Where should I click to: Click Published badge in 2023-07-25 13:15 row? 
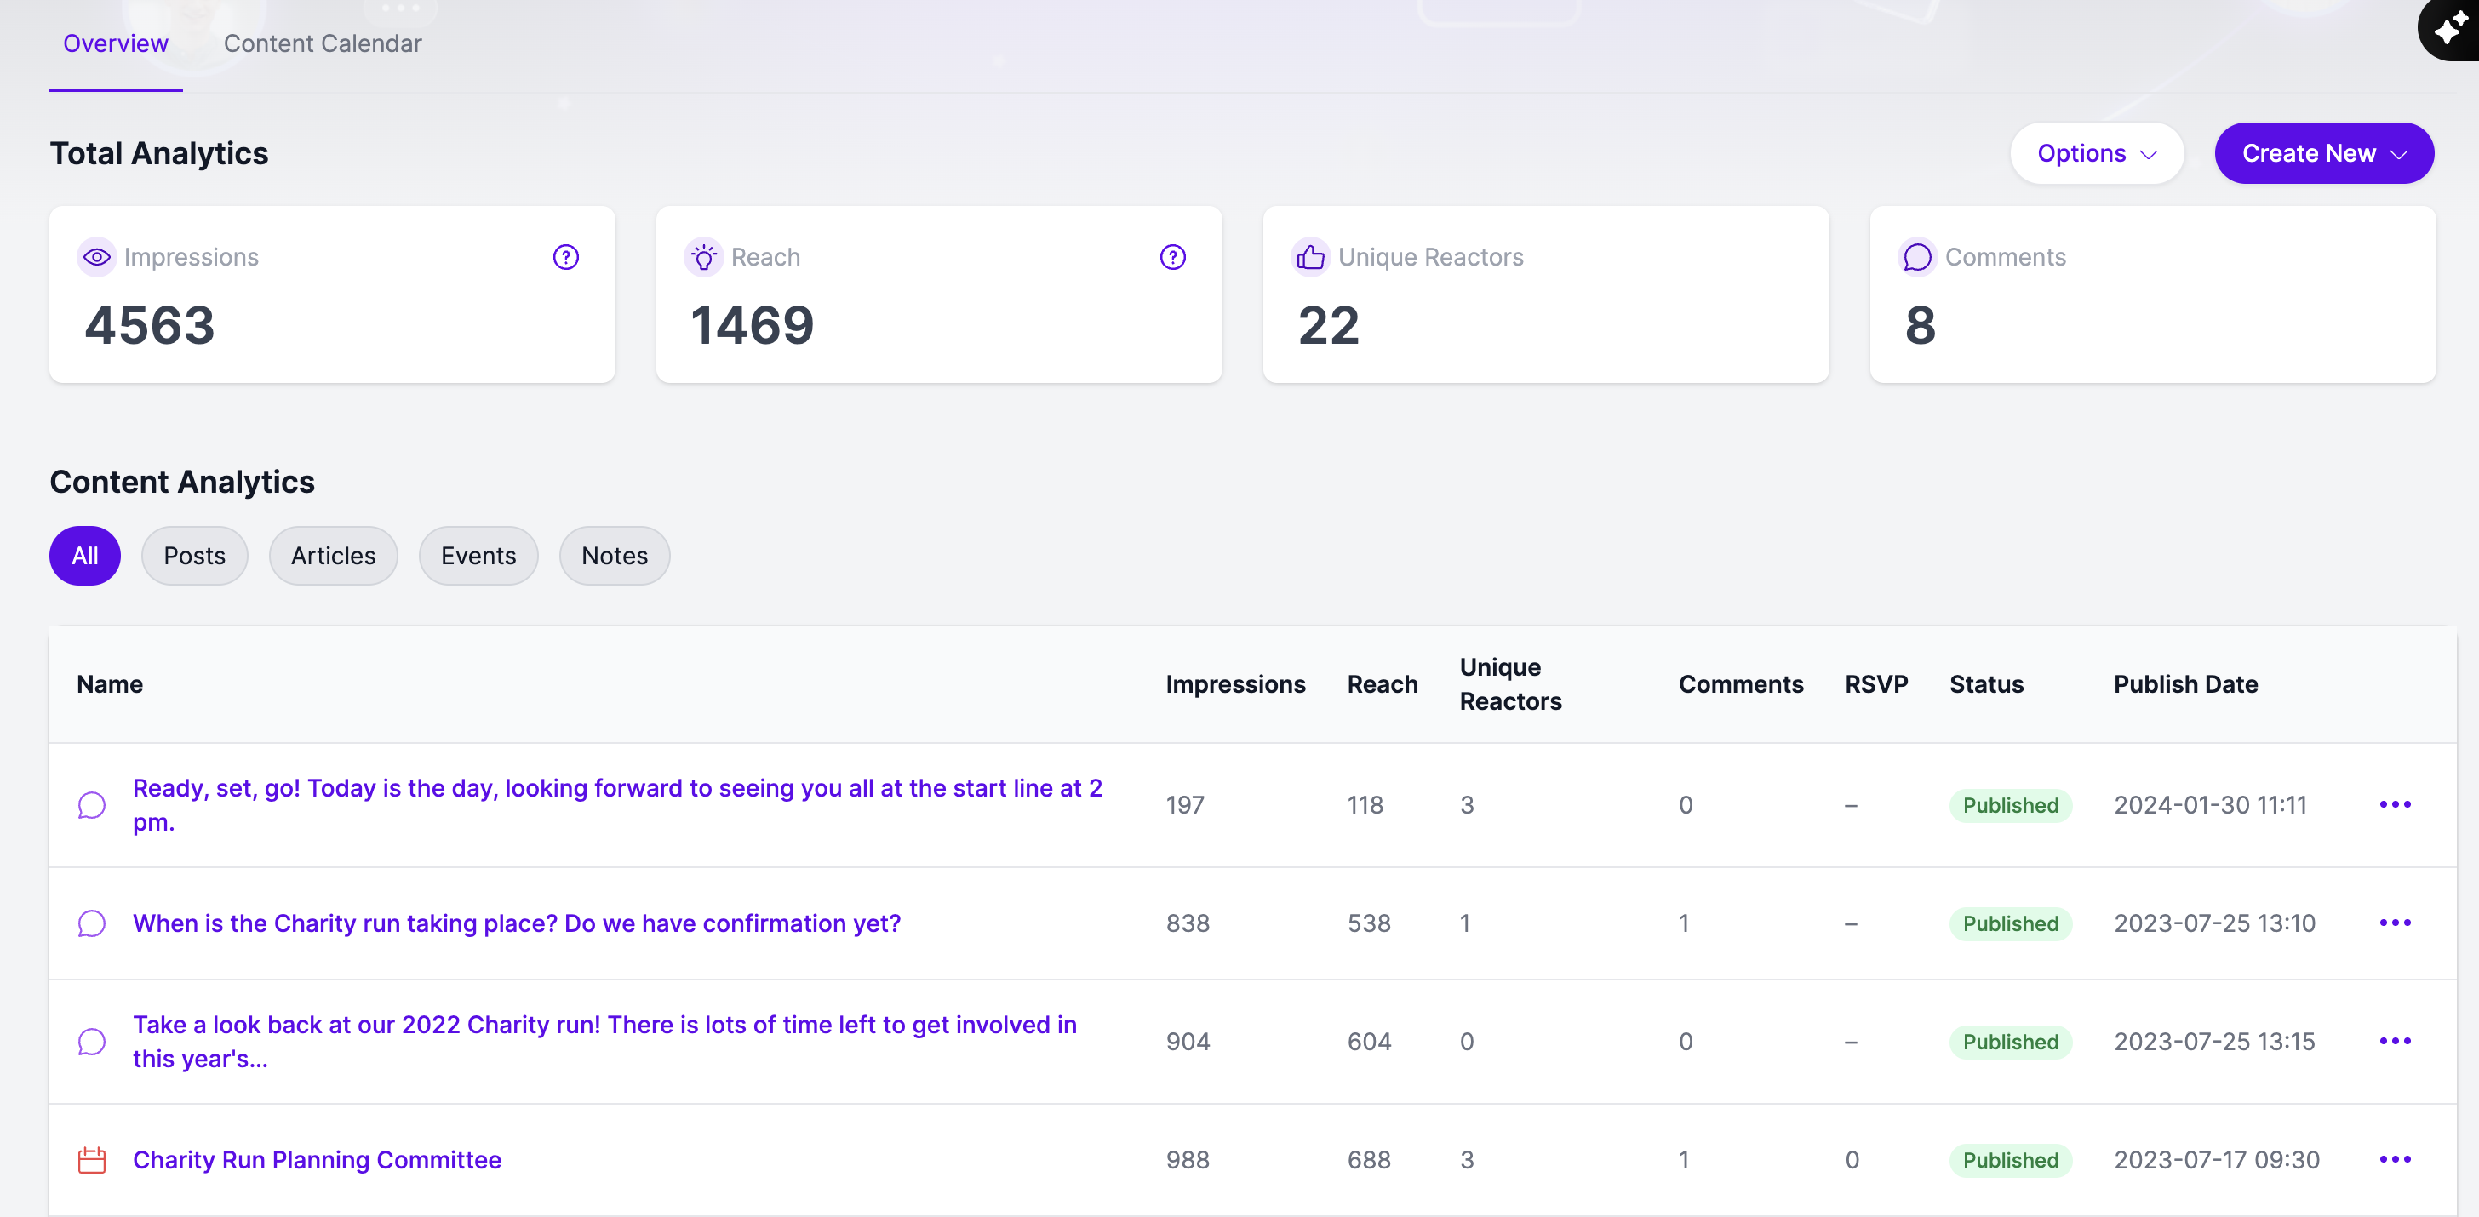point(2010,1042)
